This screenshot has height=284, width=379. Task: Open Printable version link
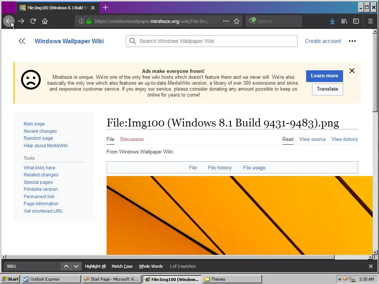click(40, 189)
